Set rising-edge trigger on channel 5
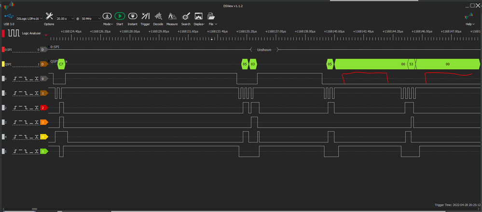 tap(15, 151)
